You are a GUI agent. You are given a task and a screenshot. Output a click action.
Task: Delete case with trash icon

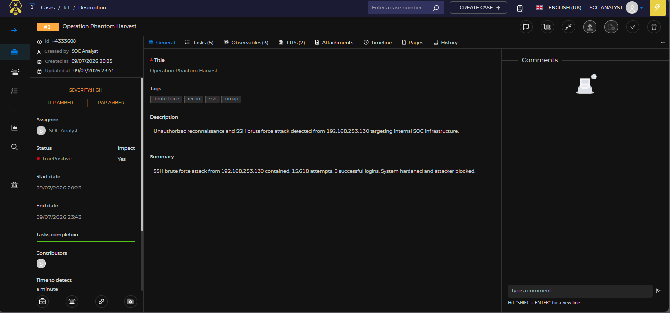point(654,27)
